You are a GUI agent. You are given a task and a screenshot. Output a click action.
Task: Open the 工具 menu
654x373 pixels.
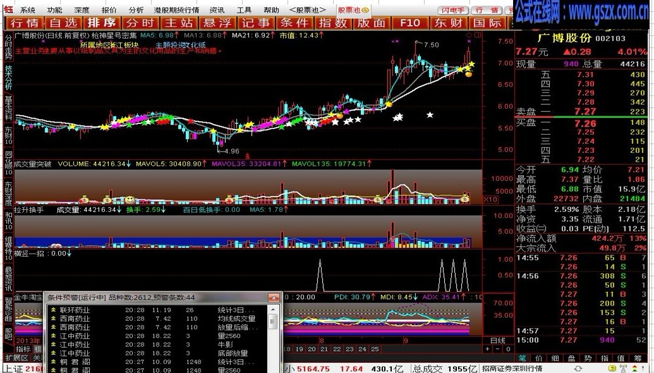tap(244, 10)
